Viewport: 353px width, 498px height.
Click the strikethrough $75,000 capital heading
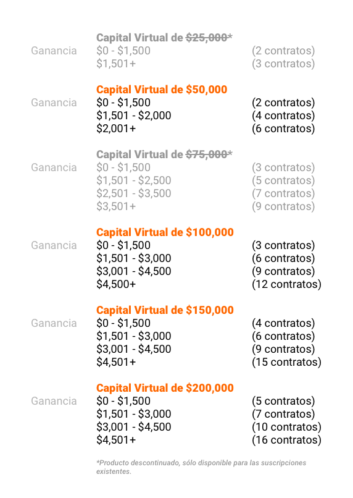coord(164,154)
